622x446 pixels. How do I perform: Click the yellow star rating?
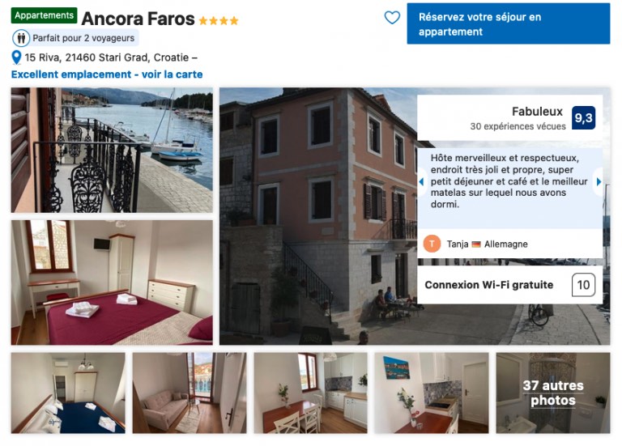(x=218, y=20)
